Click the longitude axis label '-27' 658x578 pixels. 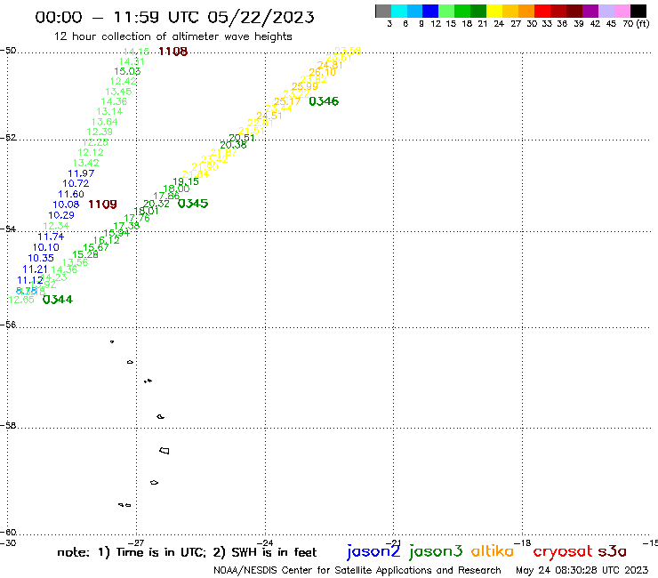(x=136, y=543)
